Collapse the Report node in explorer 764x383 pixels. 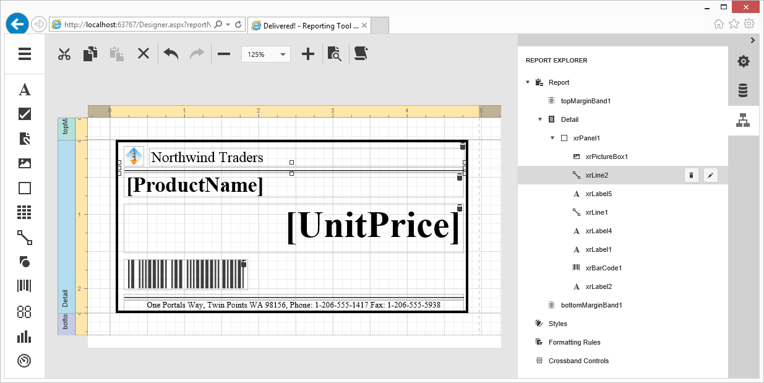tap(528, 82)
